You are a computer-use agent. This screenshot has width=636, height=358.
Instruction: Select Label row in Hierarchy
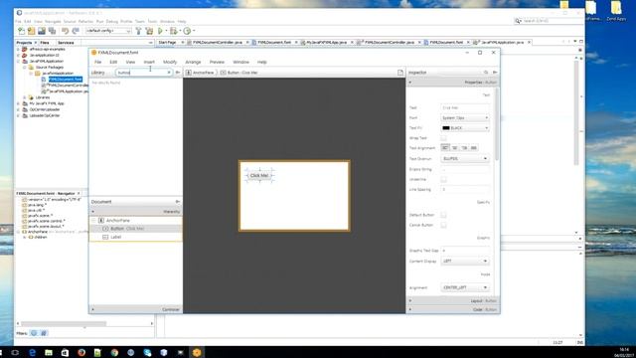(135, 237)
